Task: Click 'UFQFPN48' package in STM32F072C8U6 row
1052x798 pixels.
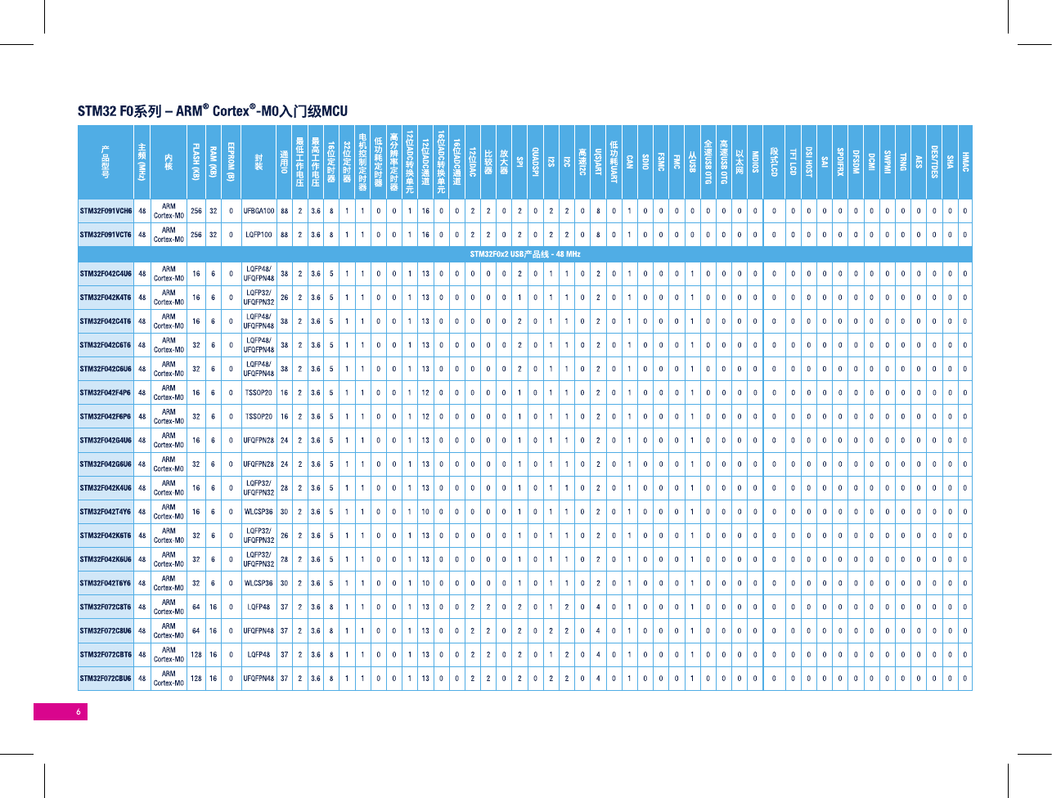Action: click(x=259, y=630)
